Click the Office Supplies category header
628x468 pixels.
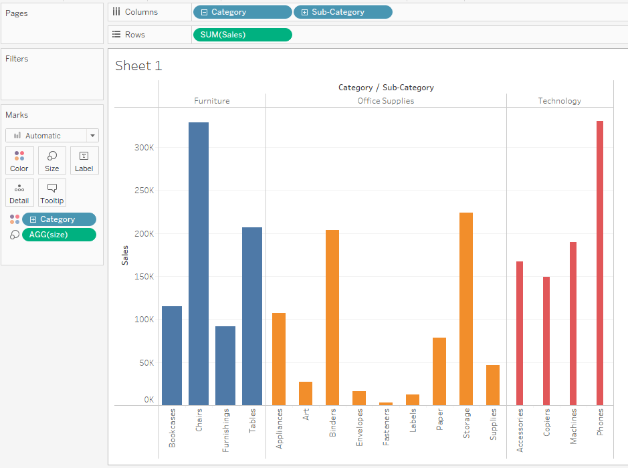[x=386, y=101]
